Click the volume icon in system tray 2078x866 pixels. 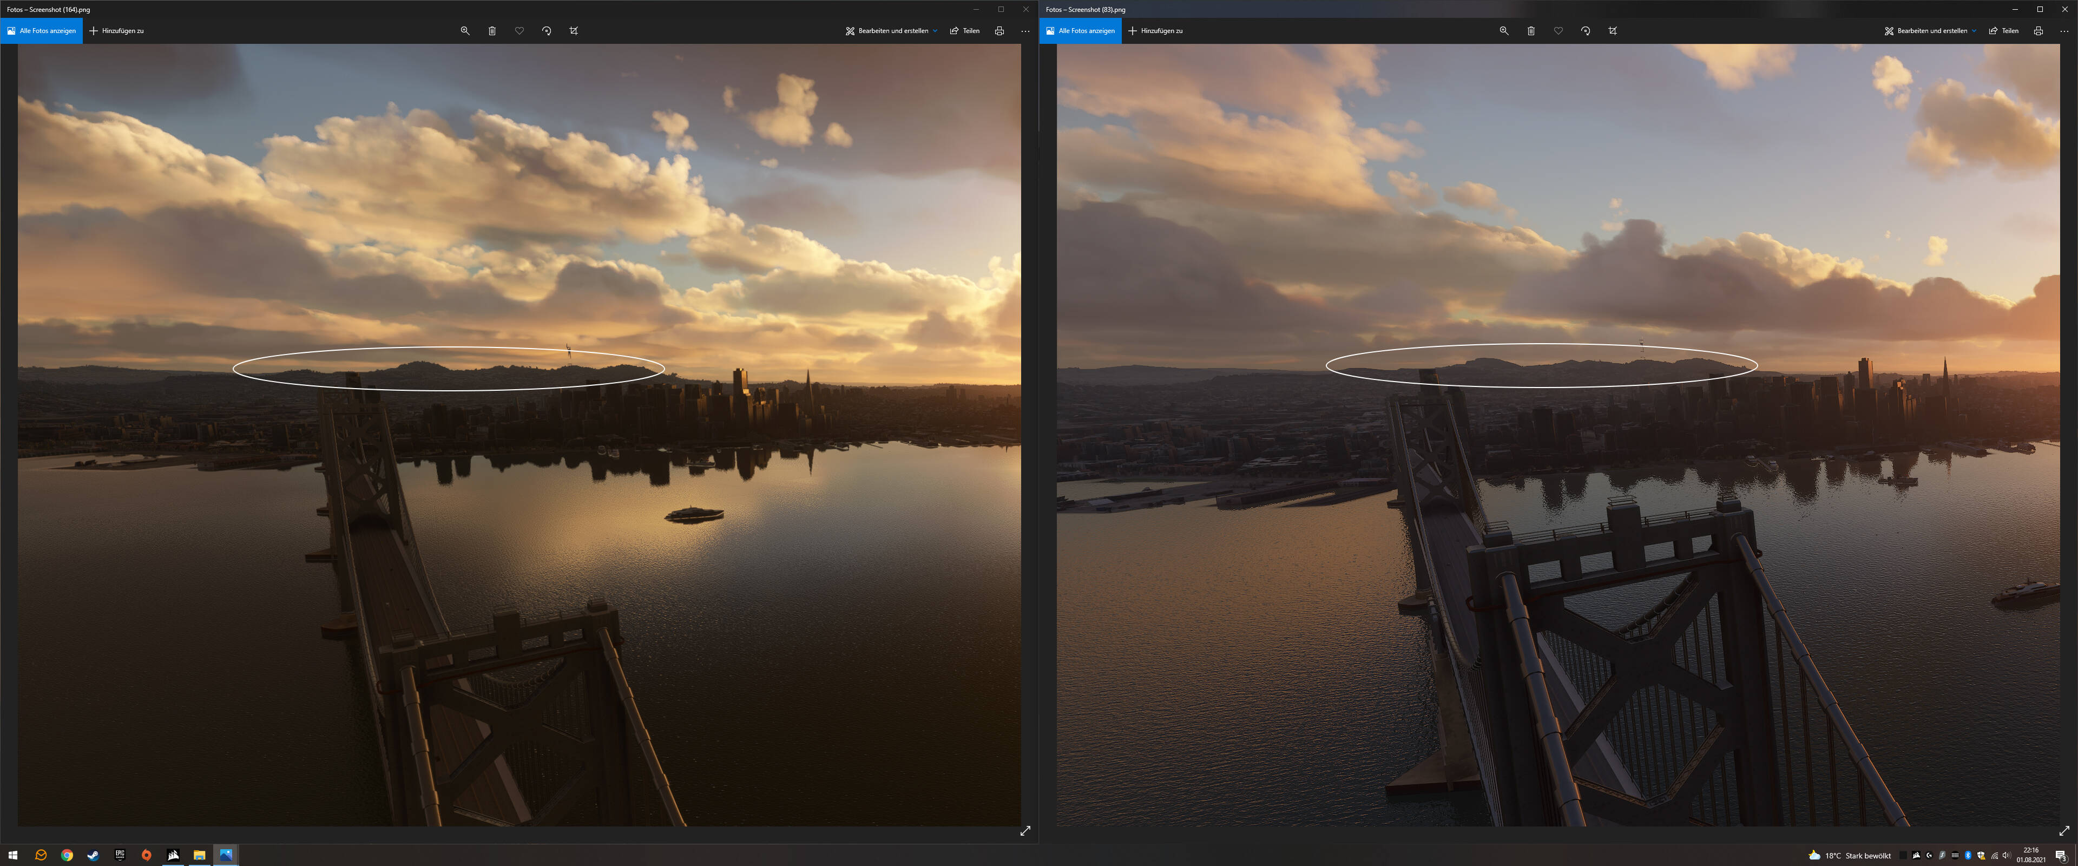coord(2006,856)
